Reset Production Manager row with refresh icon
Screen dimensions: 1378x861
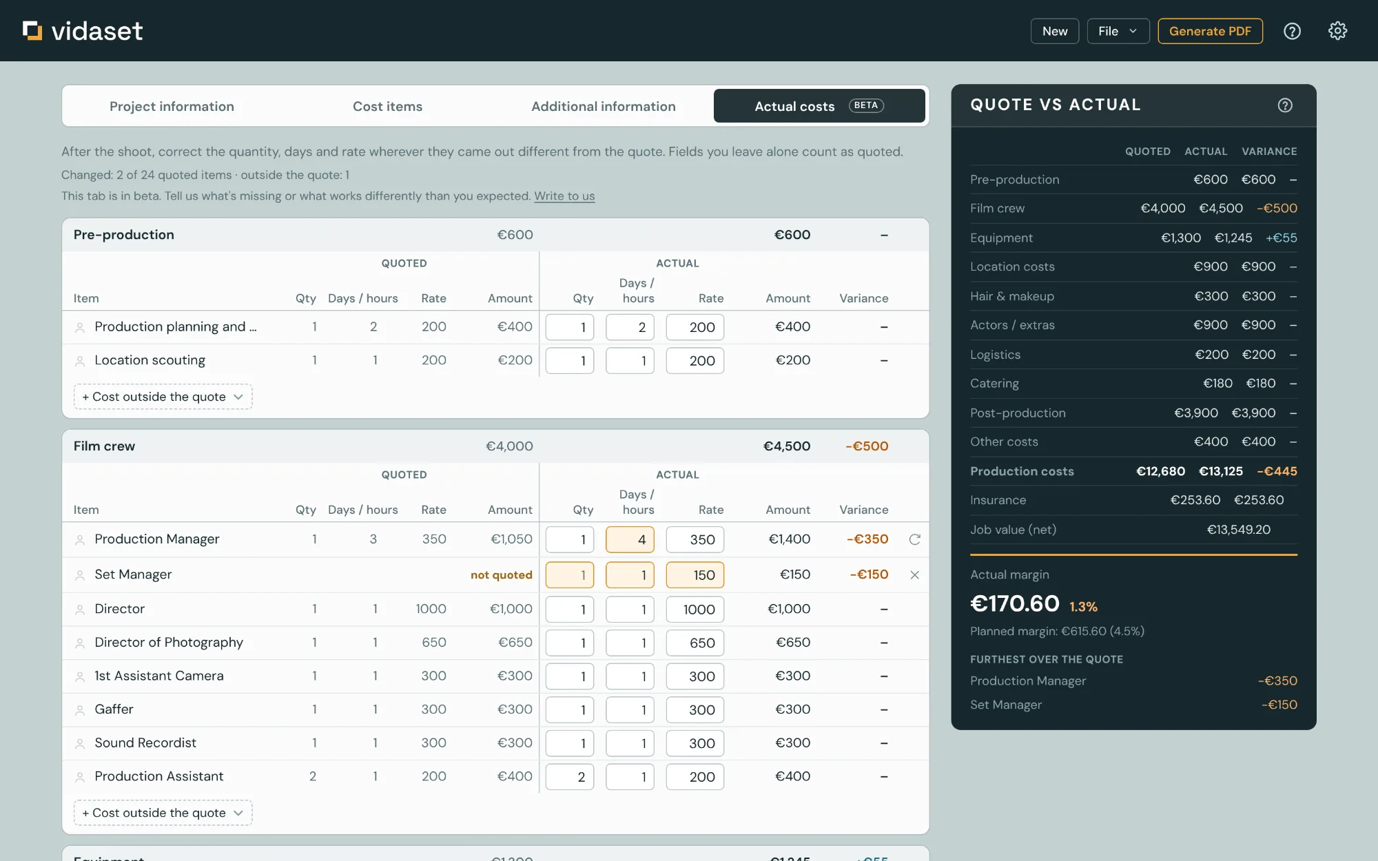(x=914, y=539)
